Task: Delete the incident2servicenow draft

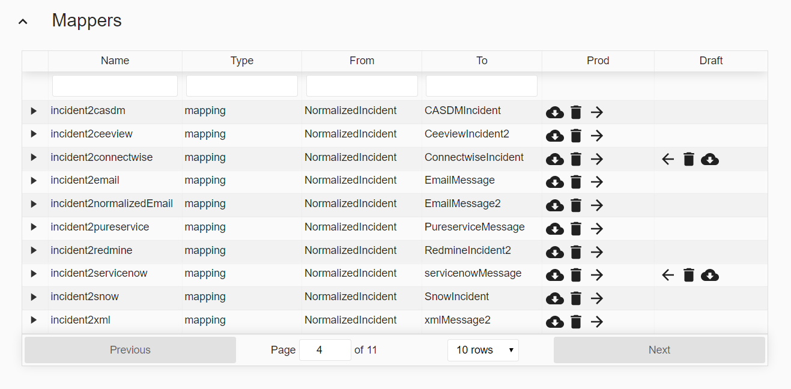Action: [689, 276]
